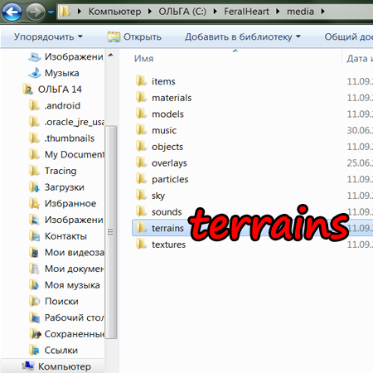Image resolution: width=373 pixels, height=373 pixels.
Task: Click the textures folder name
Action: 168,245
